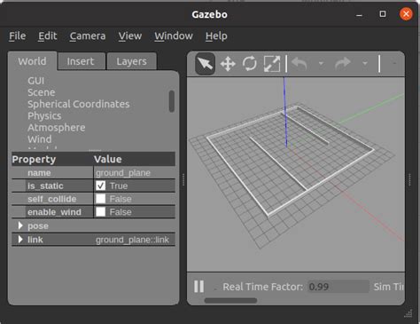The width and height of the screenshot is (420, 324).
Task: Close the Gazebo window
Action: (x=406, y=14)
